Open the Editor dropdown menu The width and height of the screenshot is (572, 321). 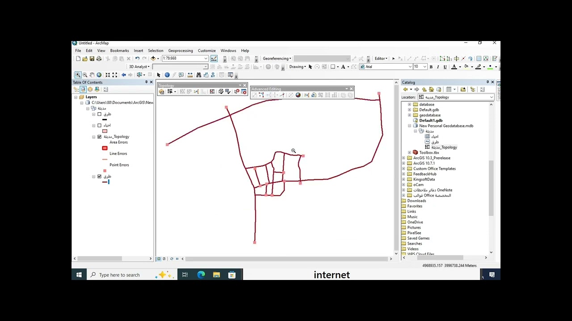click(381, 58)
